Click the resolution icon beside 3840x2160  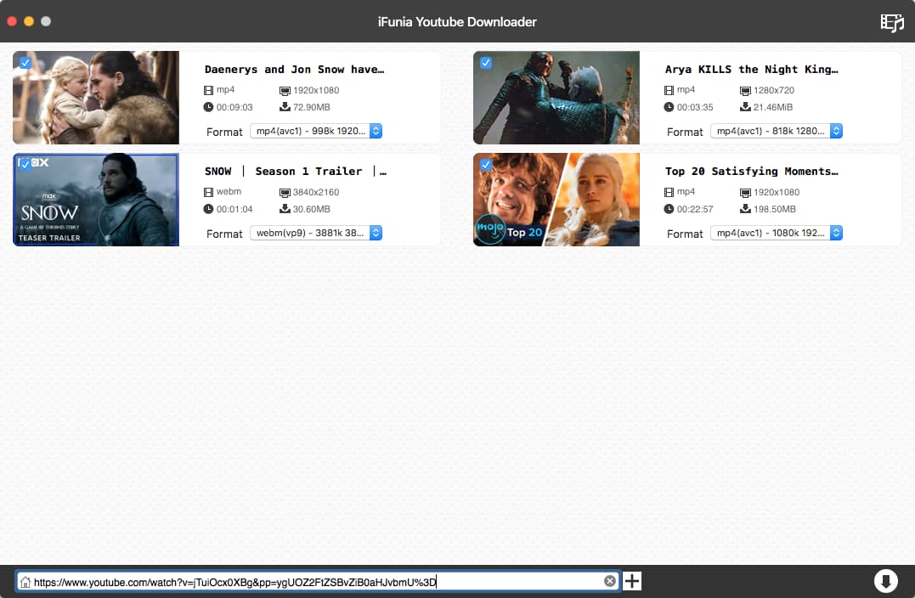[284, 192]
